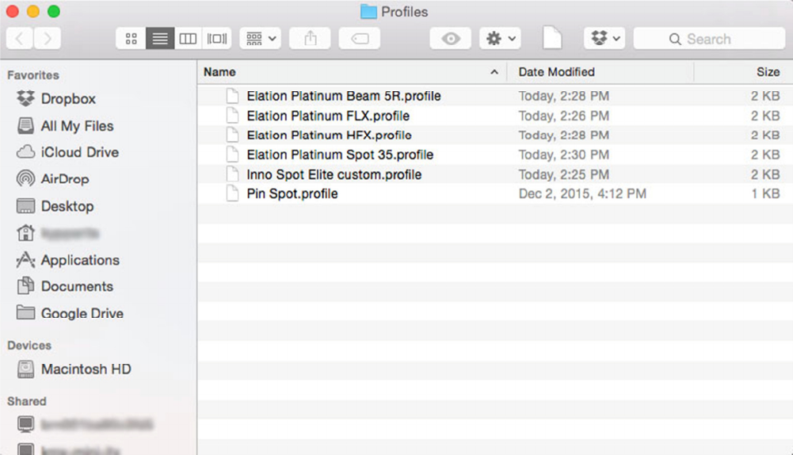Click file icon of Elation Platinum Spot 35.profile
The width and height of the screenshot is (793, 455).
tap(232, 155)
